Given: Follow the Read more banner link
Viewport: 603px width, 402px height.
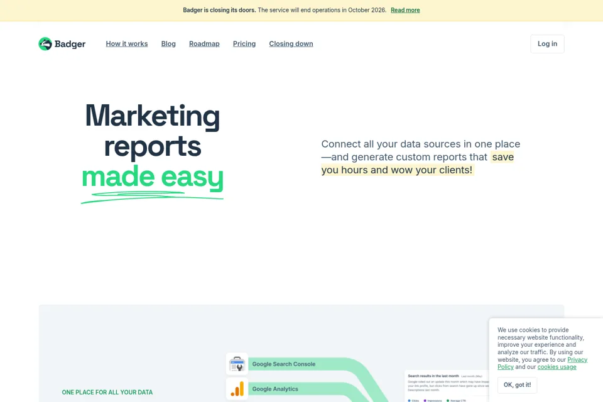Looking at the screenshot, I should [x=405, y=11].
